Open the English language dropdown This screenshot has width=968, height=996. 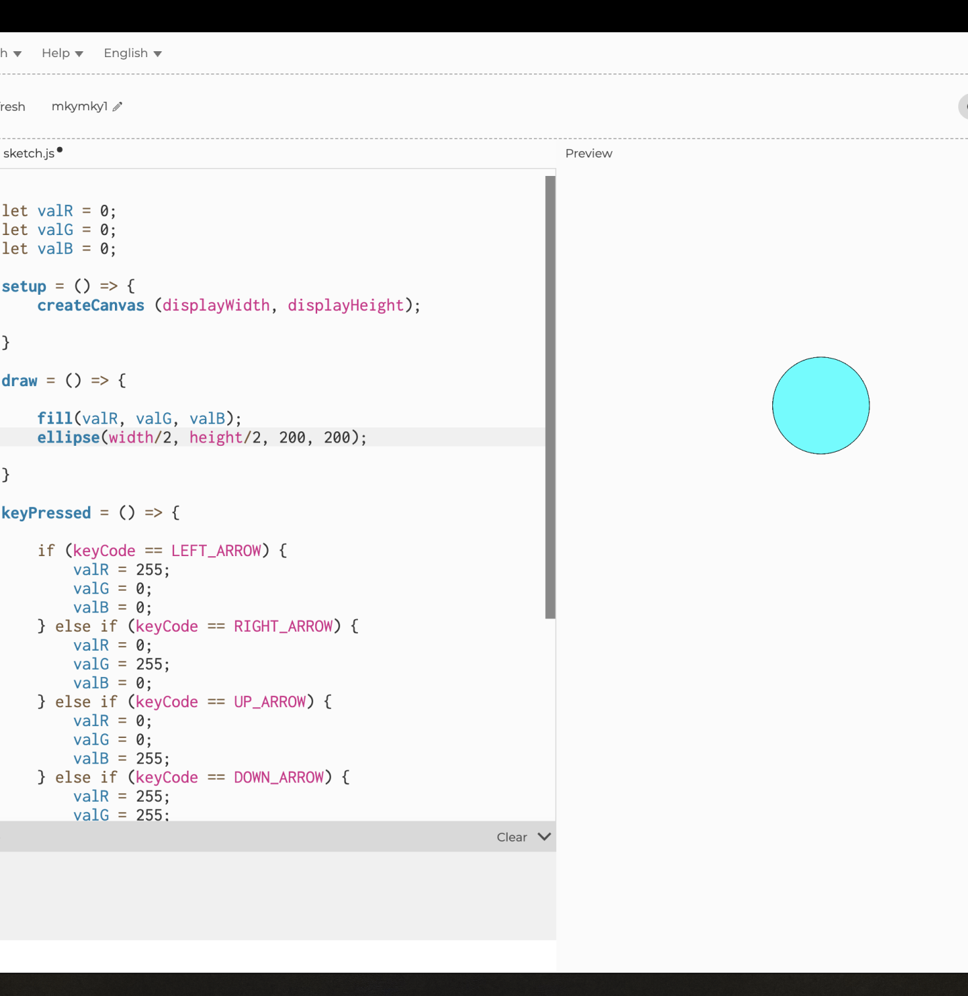tap(133, 53)
